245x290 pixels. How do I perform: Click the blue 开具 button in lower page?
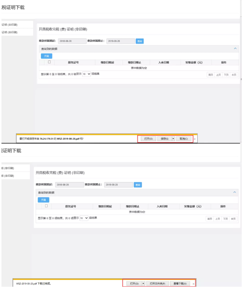tap(43, 200)
